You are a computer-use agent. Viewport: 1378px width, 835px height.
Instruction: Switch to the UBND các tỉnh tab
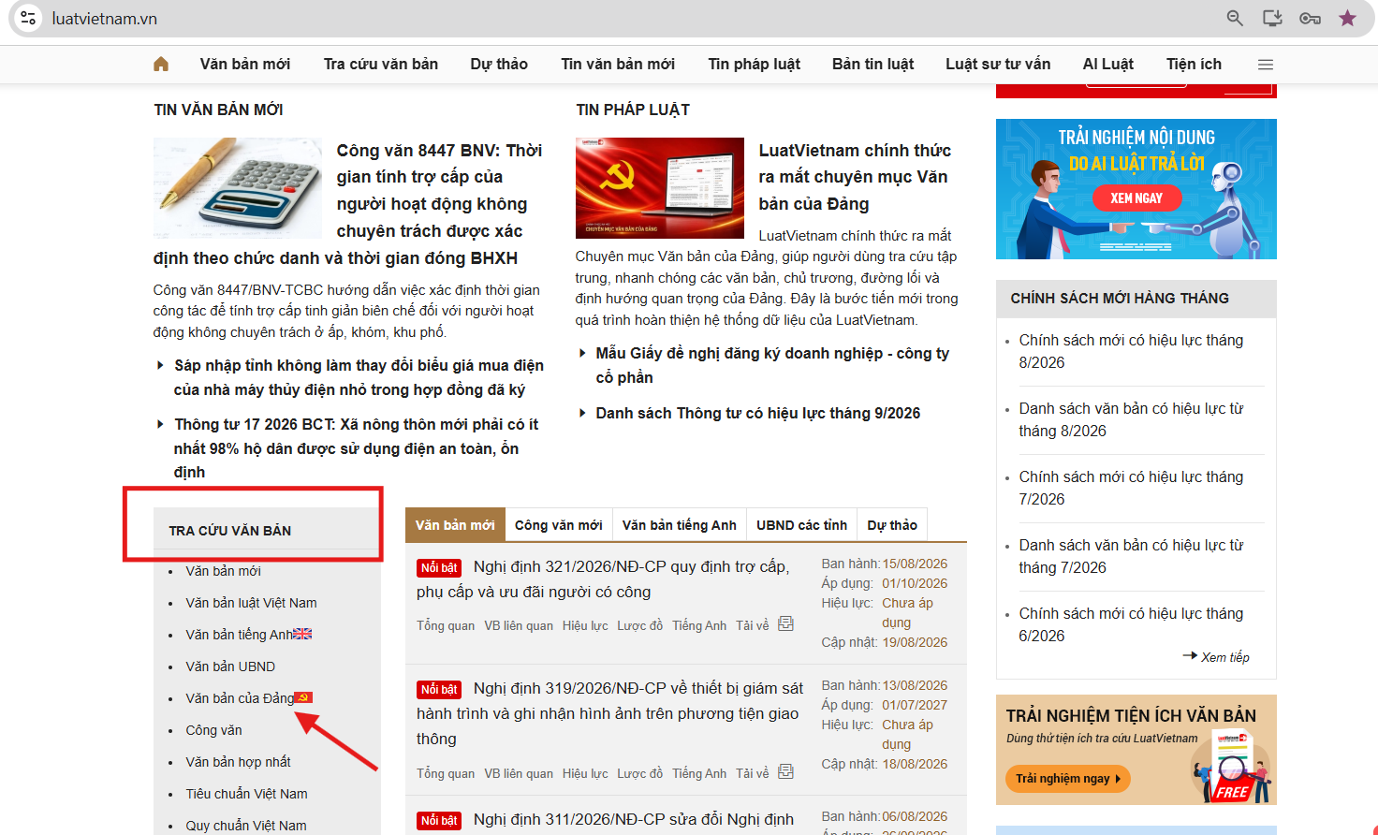pos(802,525)
